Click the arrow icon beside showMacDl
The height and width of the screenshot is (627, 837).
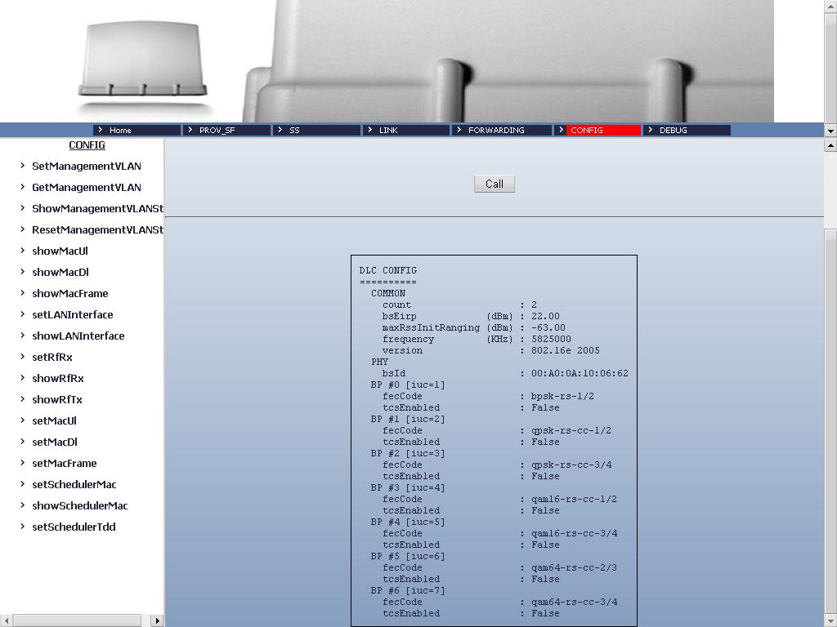click(22, 272)
